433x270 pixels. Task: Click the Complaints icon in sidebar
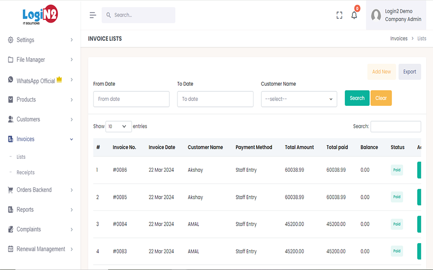tap(11, 230)
